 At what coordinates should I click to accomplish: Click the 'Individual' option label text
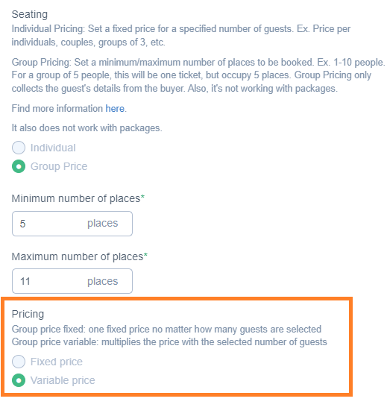pyautogui.click(x=53, y=148)
